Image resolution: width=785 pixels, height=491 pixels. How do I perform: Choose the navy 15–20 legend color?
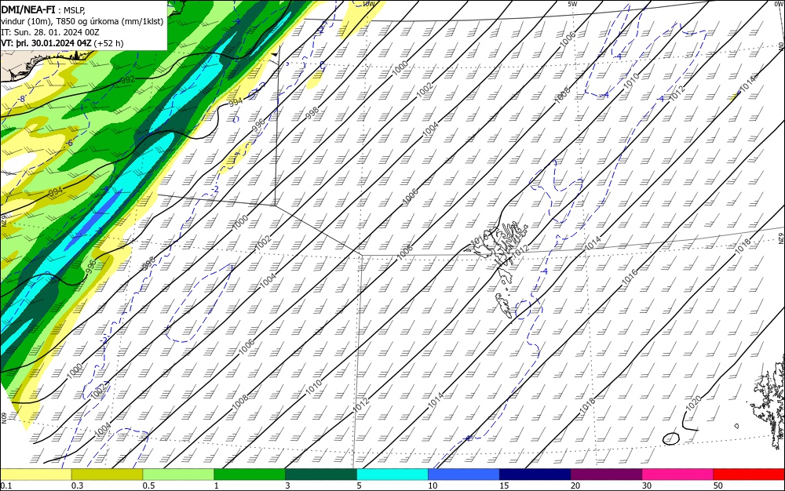[x=535, y=475]
